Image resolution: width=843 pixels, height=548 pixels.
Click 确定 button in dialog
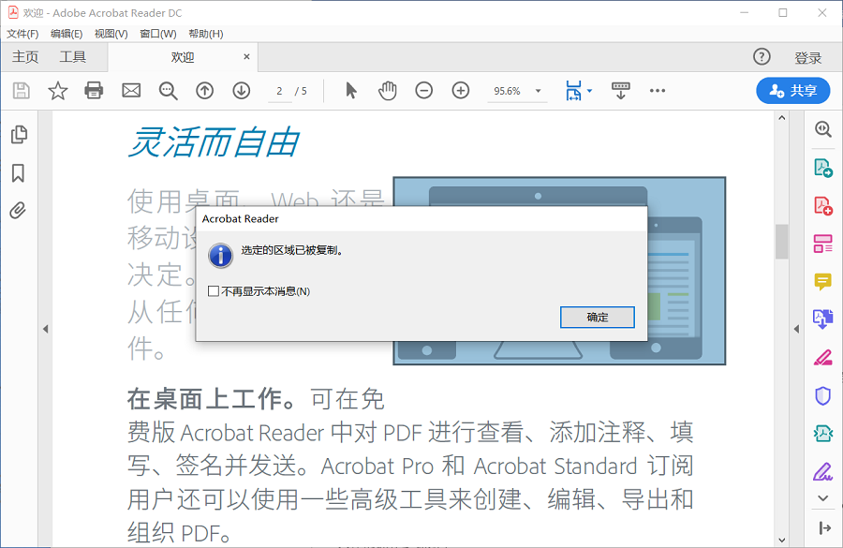pyautogui.click(x=598, y=318)
